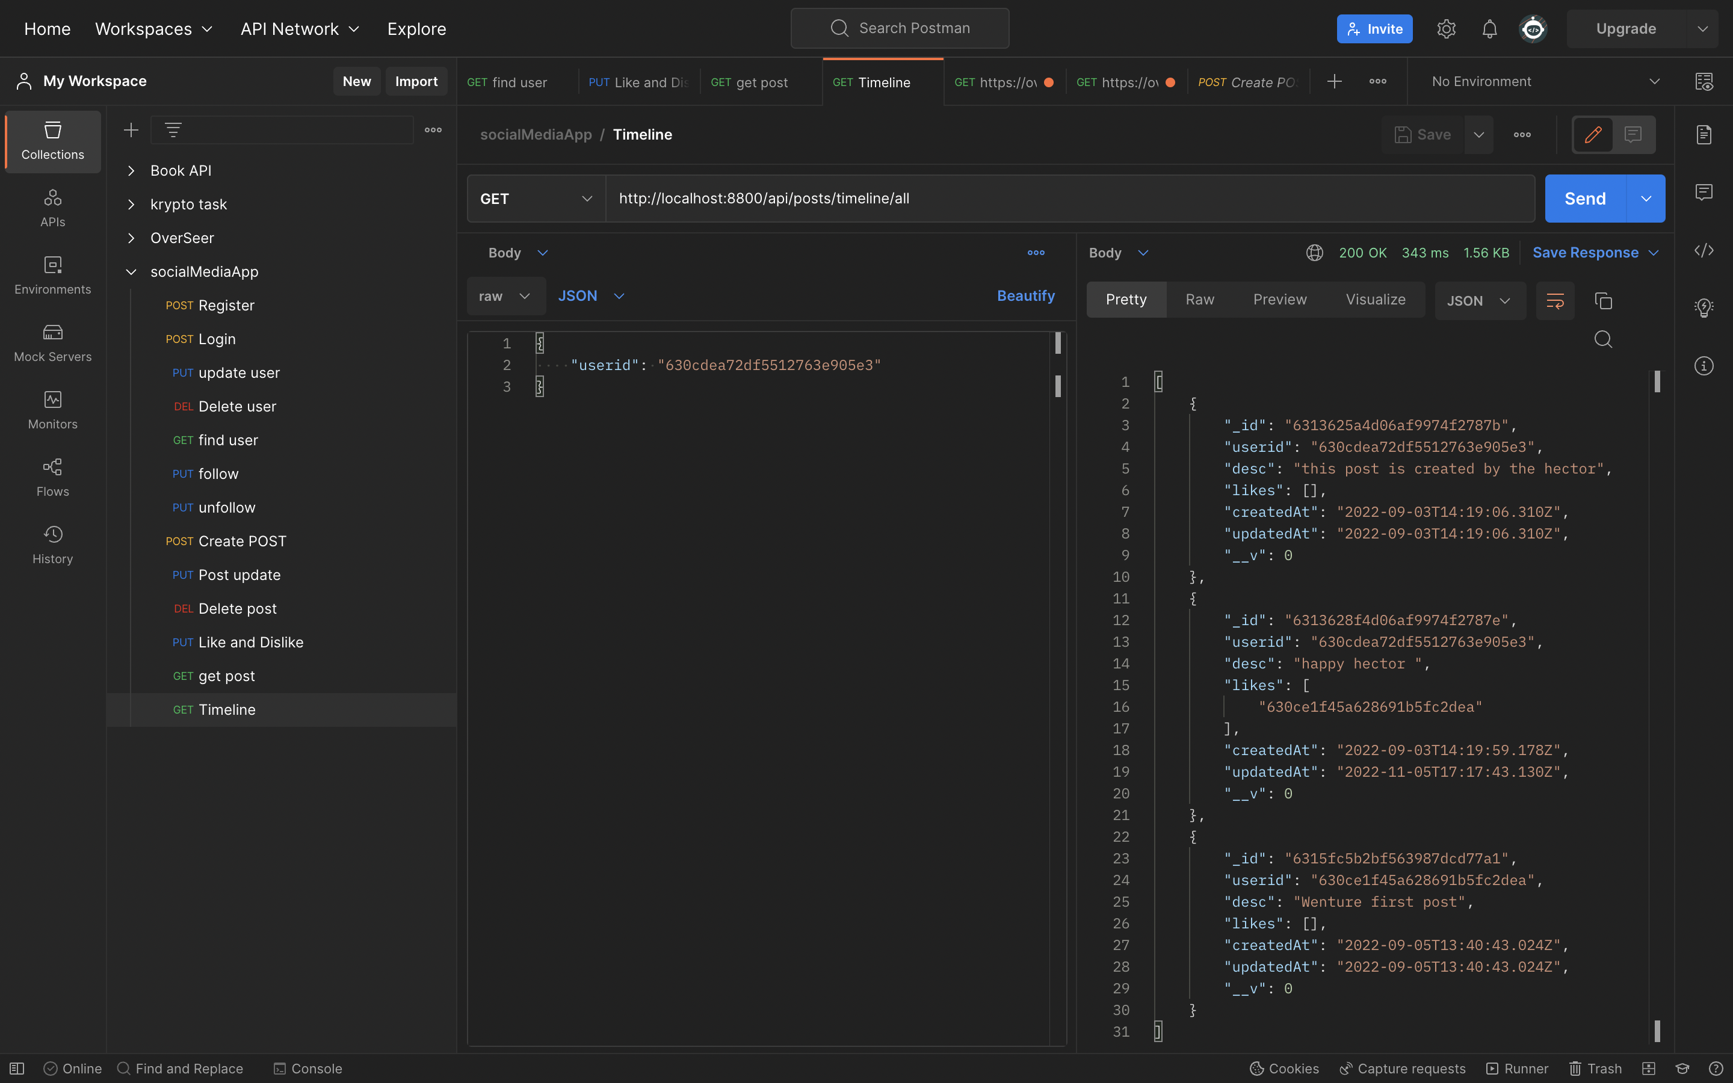
Task: Open the comments pane in right sidebar
Action: click(x=1704, y=192)
